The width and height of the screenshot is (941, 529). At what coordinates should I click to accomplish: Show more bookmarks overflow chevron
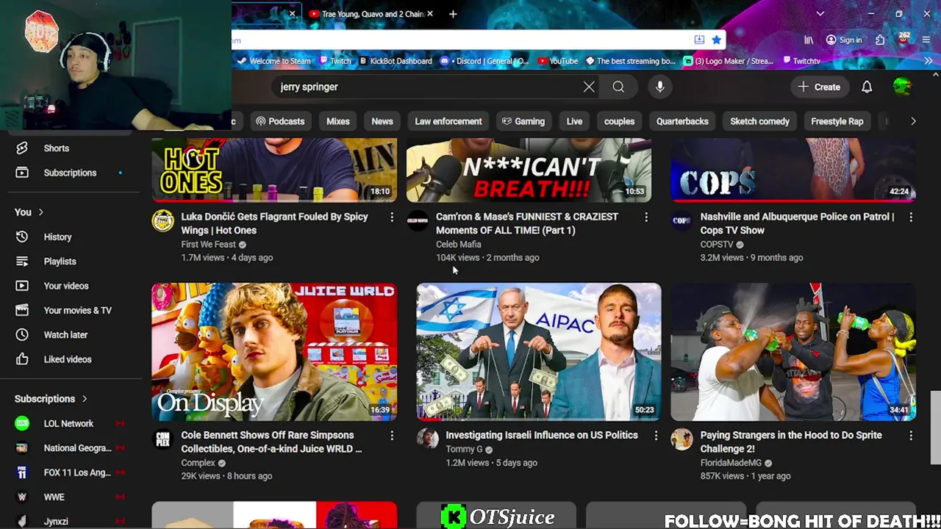(x=928, y=61)
